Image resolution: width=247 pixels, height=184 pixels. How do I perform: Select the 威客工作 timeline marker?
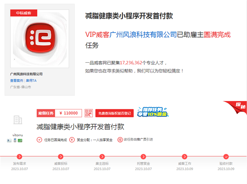[184, 157]
